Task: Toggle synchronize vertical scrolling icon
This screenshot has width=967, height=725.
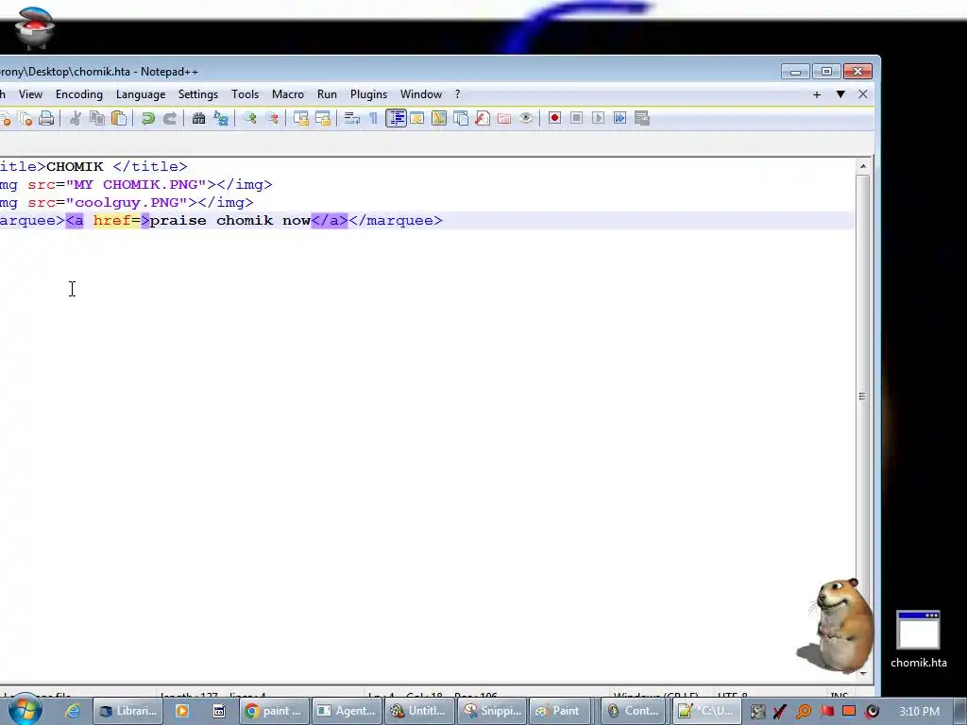Action: point(301,118)
